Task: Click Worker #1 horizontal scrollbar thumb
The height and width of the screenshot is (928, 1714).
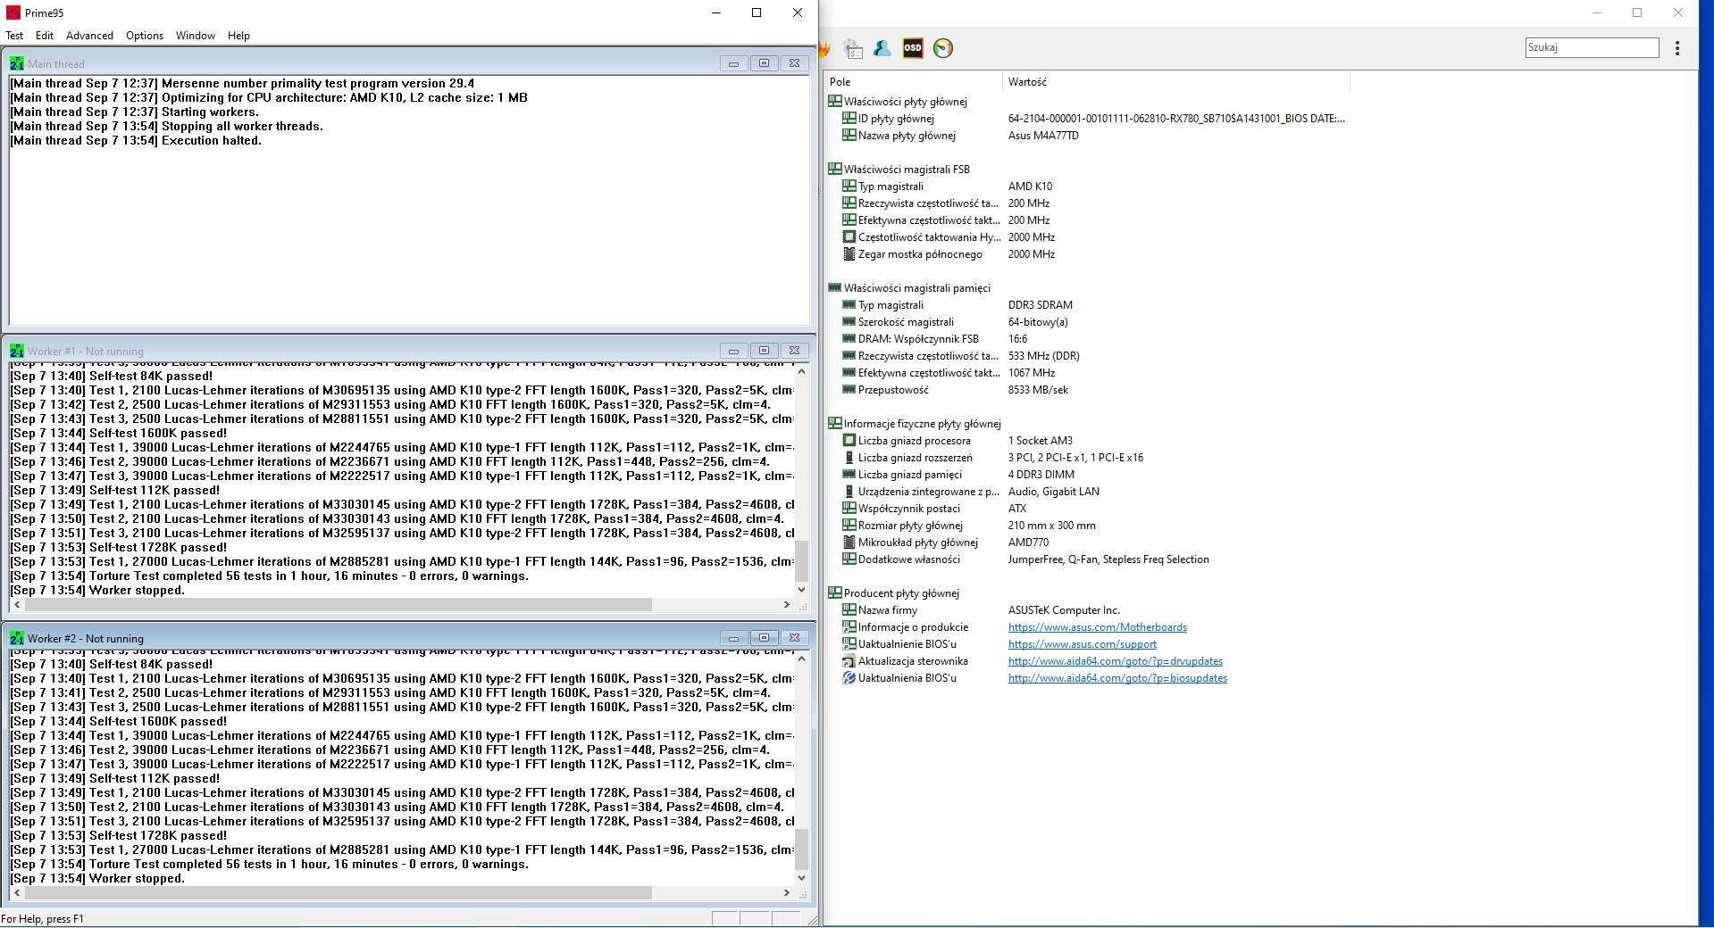Action: [x=339, y=605]
